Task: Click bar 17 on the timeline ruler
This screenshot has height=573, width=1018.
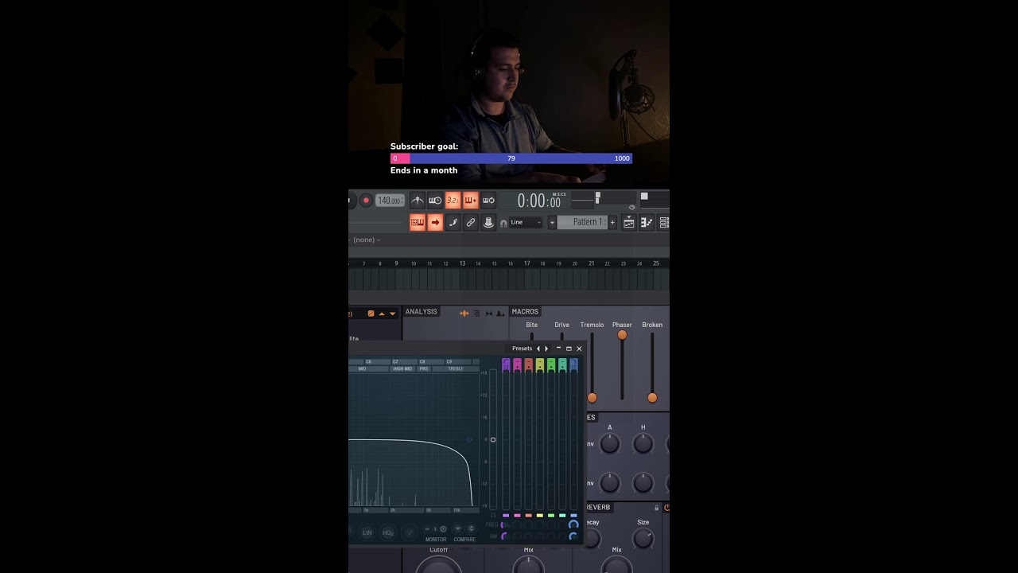Action: (x=526, y=263)
